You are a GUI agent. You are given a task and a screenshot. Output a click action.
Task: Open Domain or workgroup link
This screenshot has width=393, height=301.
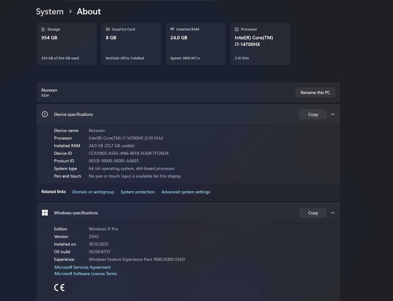(x=93, y=192)
